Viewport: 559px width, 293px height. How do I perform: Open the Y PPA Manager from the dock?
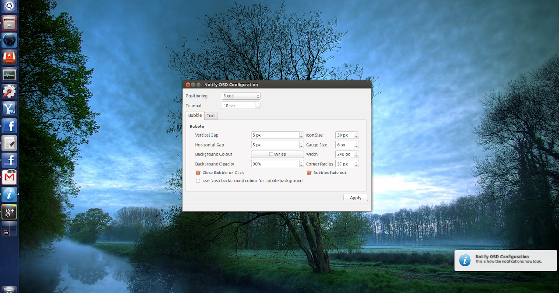coord(9,108)
